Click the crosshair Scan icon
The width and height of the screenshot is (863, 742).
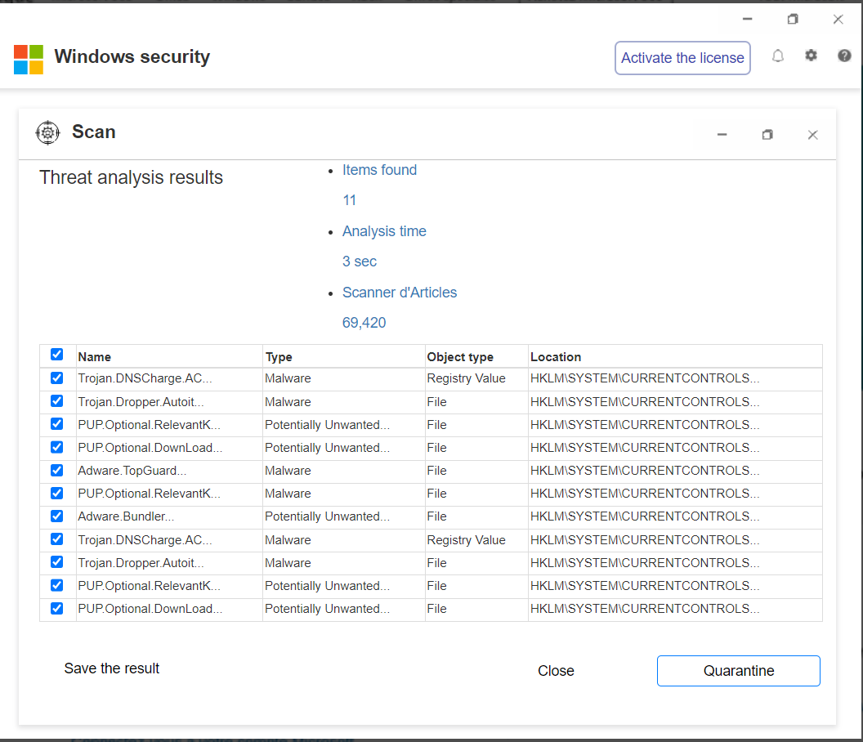[48, 132]
